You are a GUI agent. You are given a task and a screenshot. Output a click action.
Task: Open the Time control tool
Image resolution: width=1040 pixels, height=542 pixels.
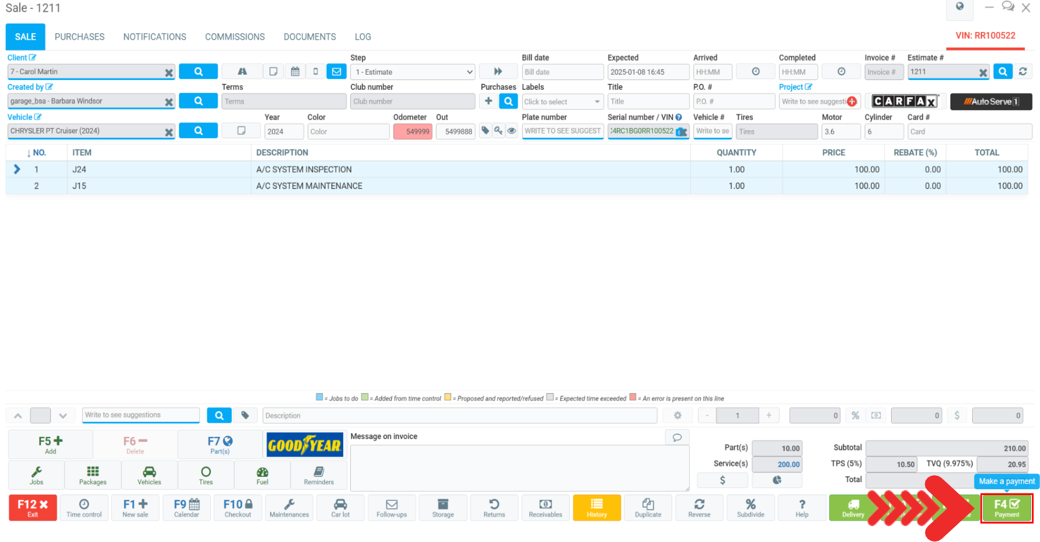coord(84,508)
